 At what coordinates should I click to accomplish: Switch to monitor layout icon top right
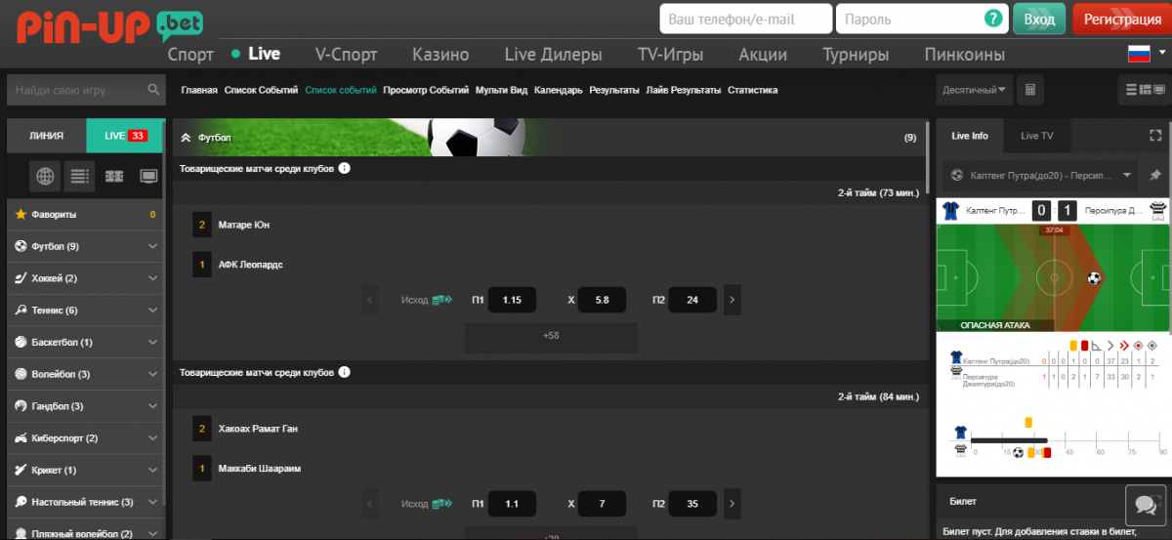pos(1157,90)
